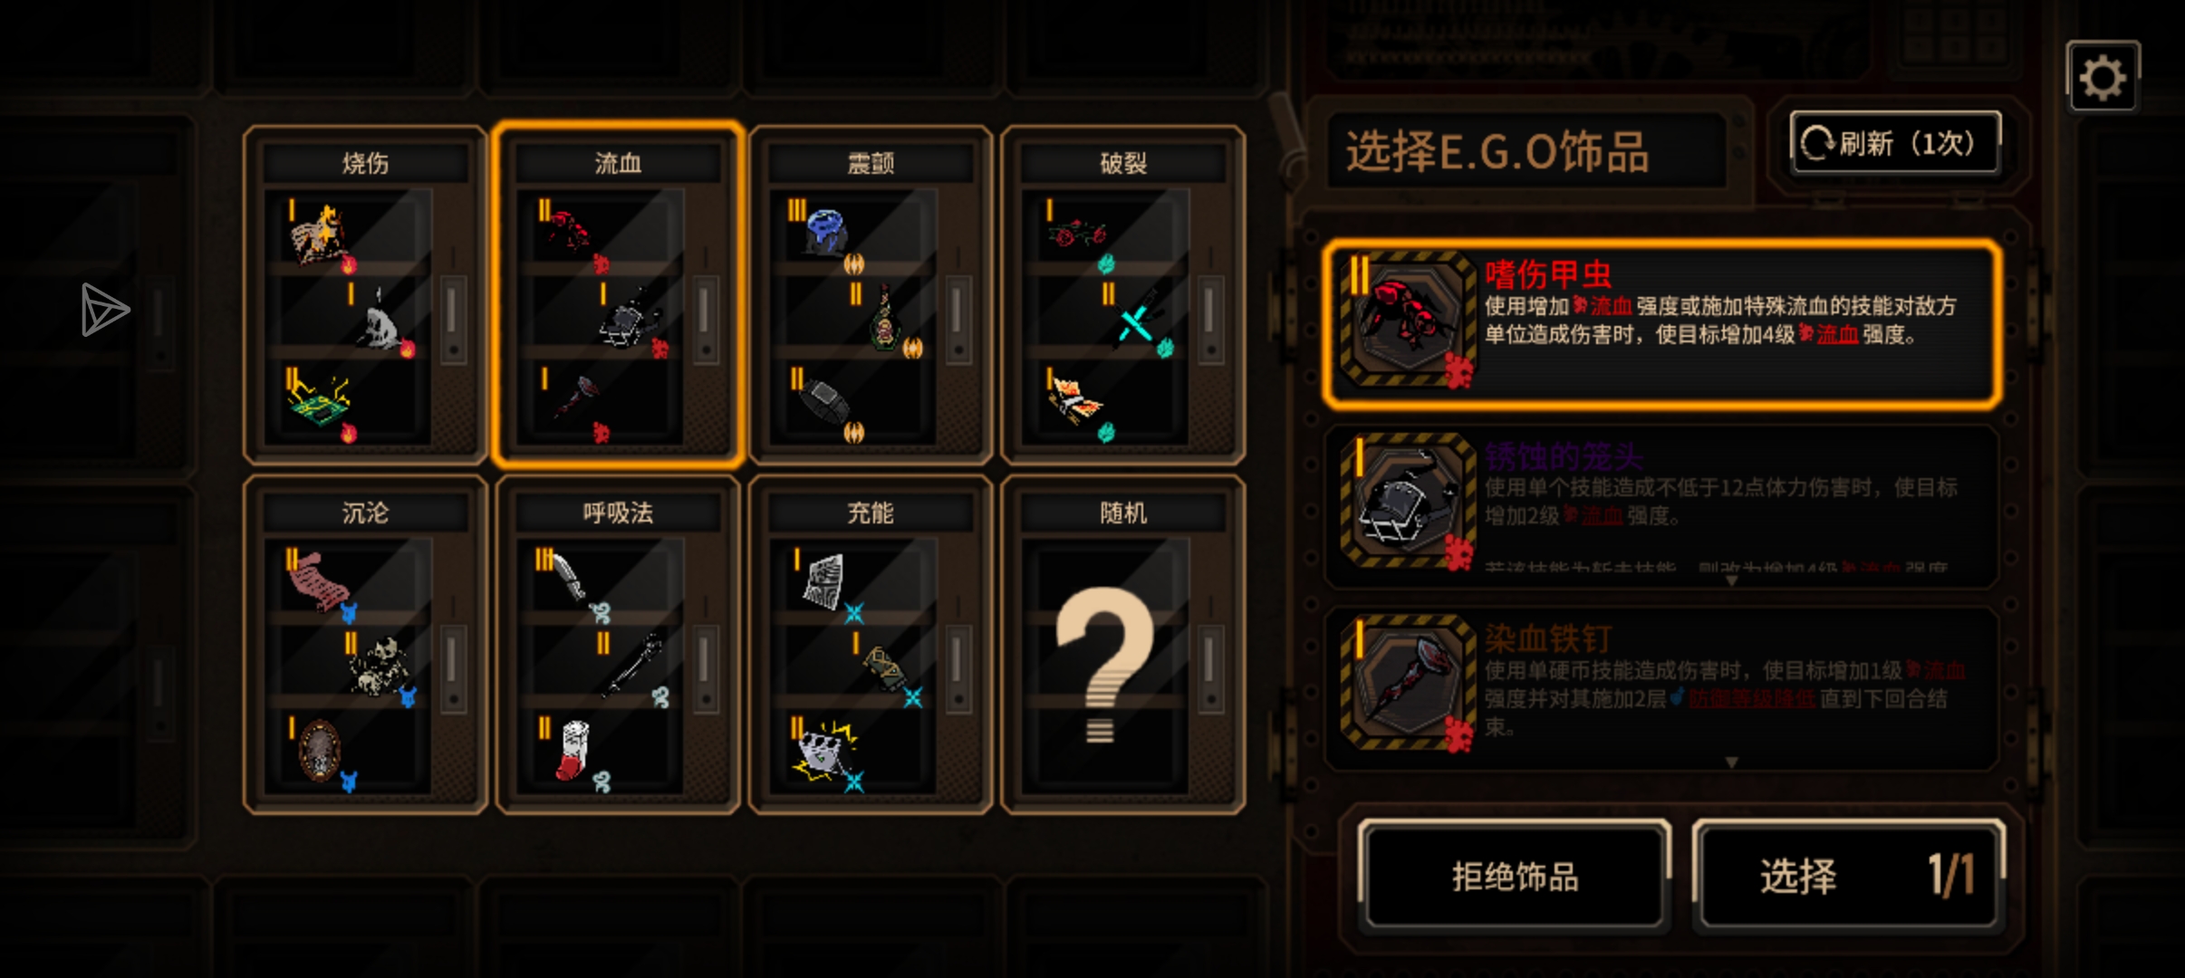The height and width of the screenshot is (978, 2185).
Task: Select the 随机 question mark cabinet
Action: pos(1123,645)
